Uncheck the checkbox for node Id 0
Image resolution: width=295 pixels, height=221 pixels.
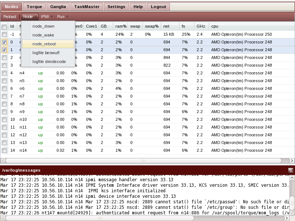[x=4, y=42]
